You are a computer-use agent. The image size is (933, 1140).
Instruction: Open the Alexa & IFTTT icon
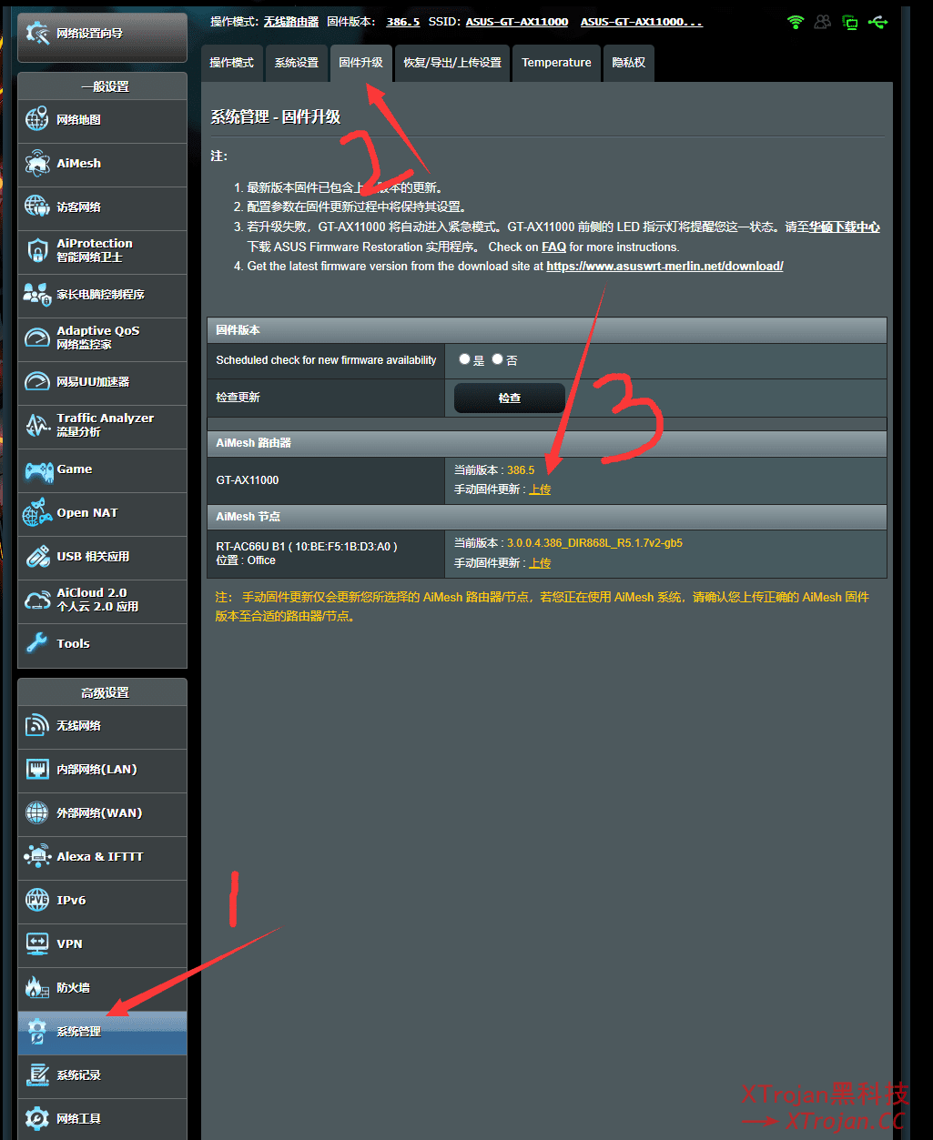37,856
